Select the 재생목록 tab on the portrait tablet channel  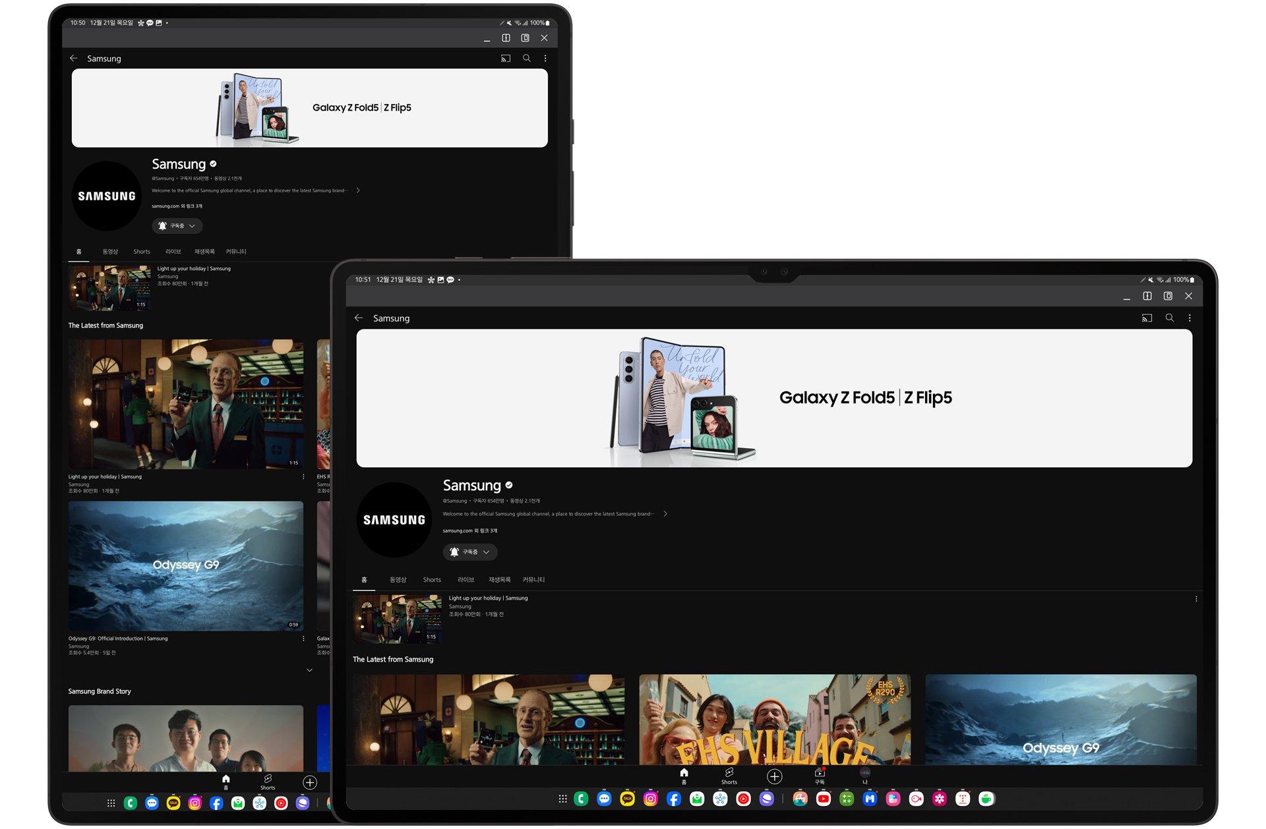click(x=204, y=252)
